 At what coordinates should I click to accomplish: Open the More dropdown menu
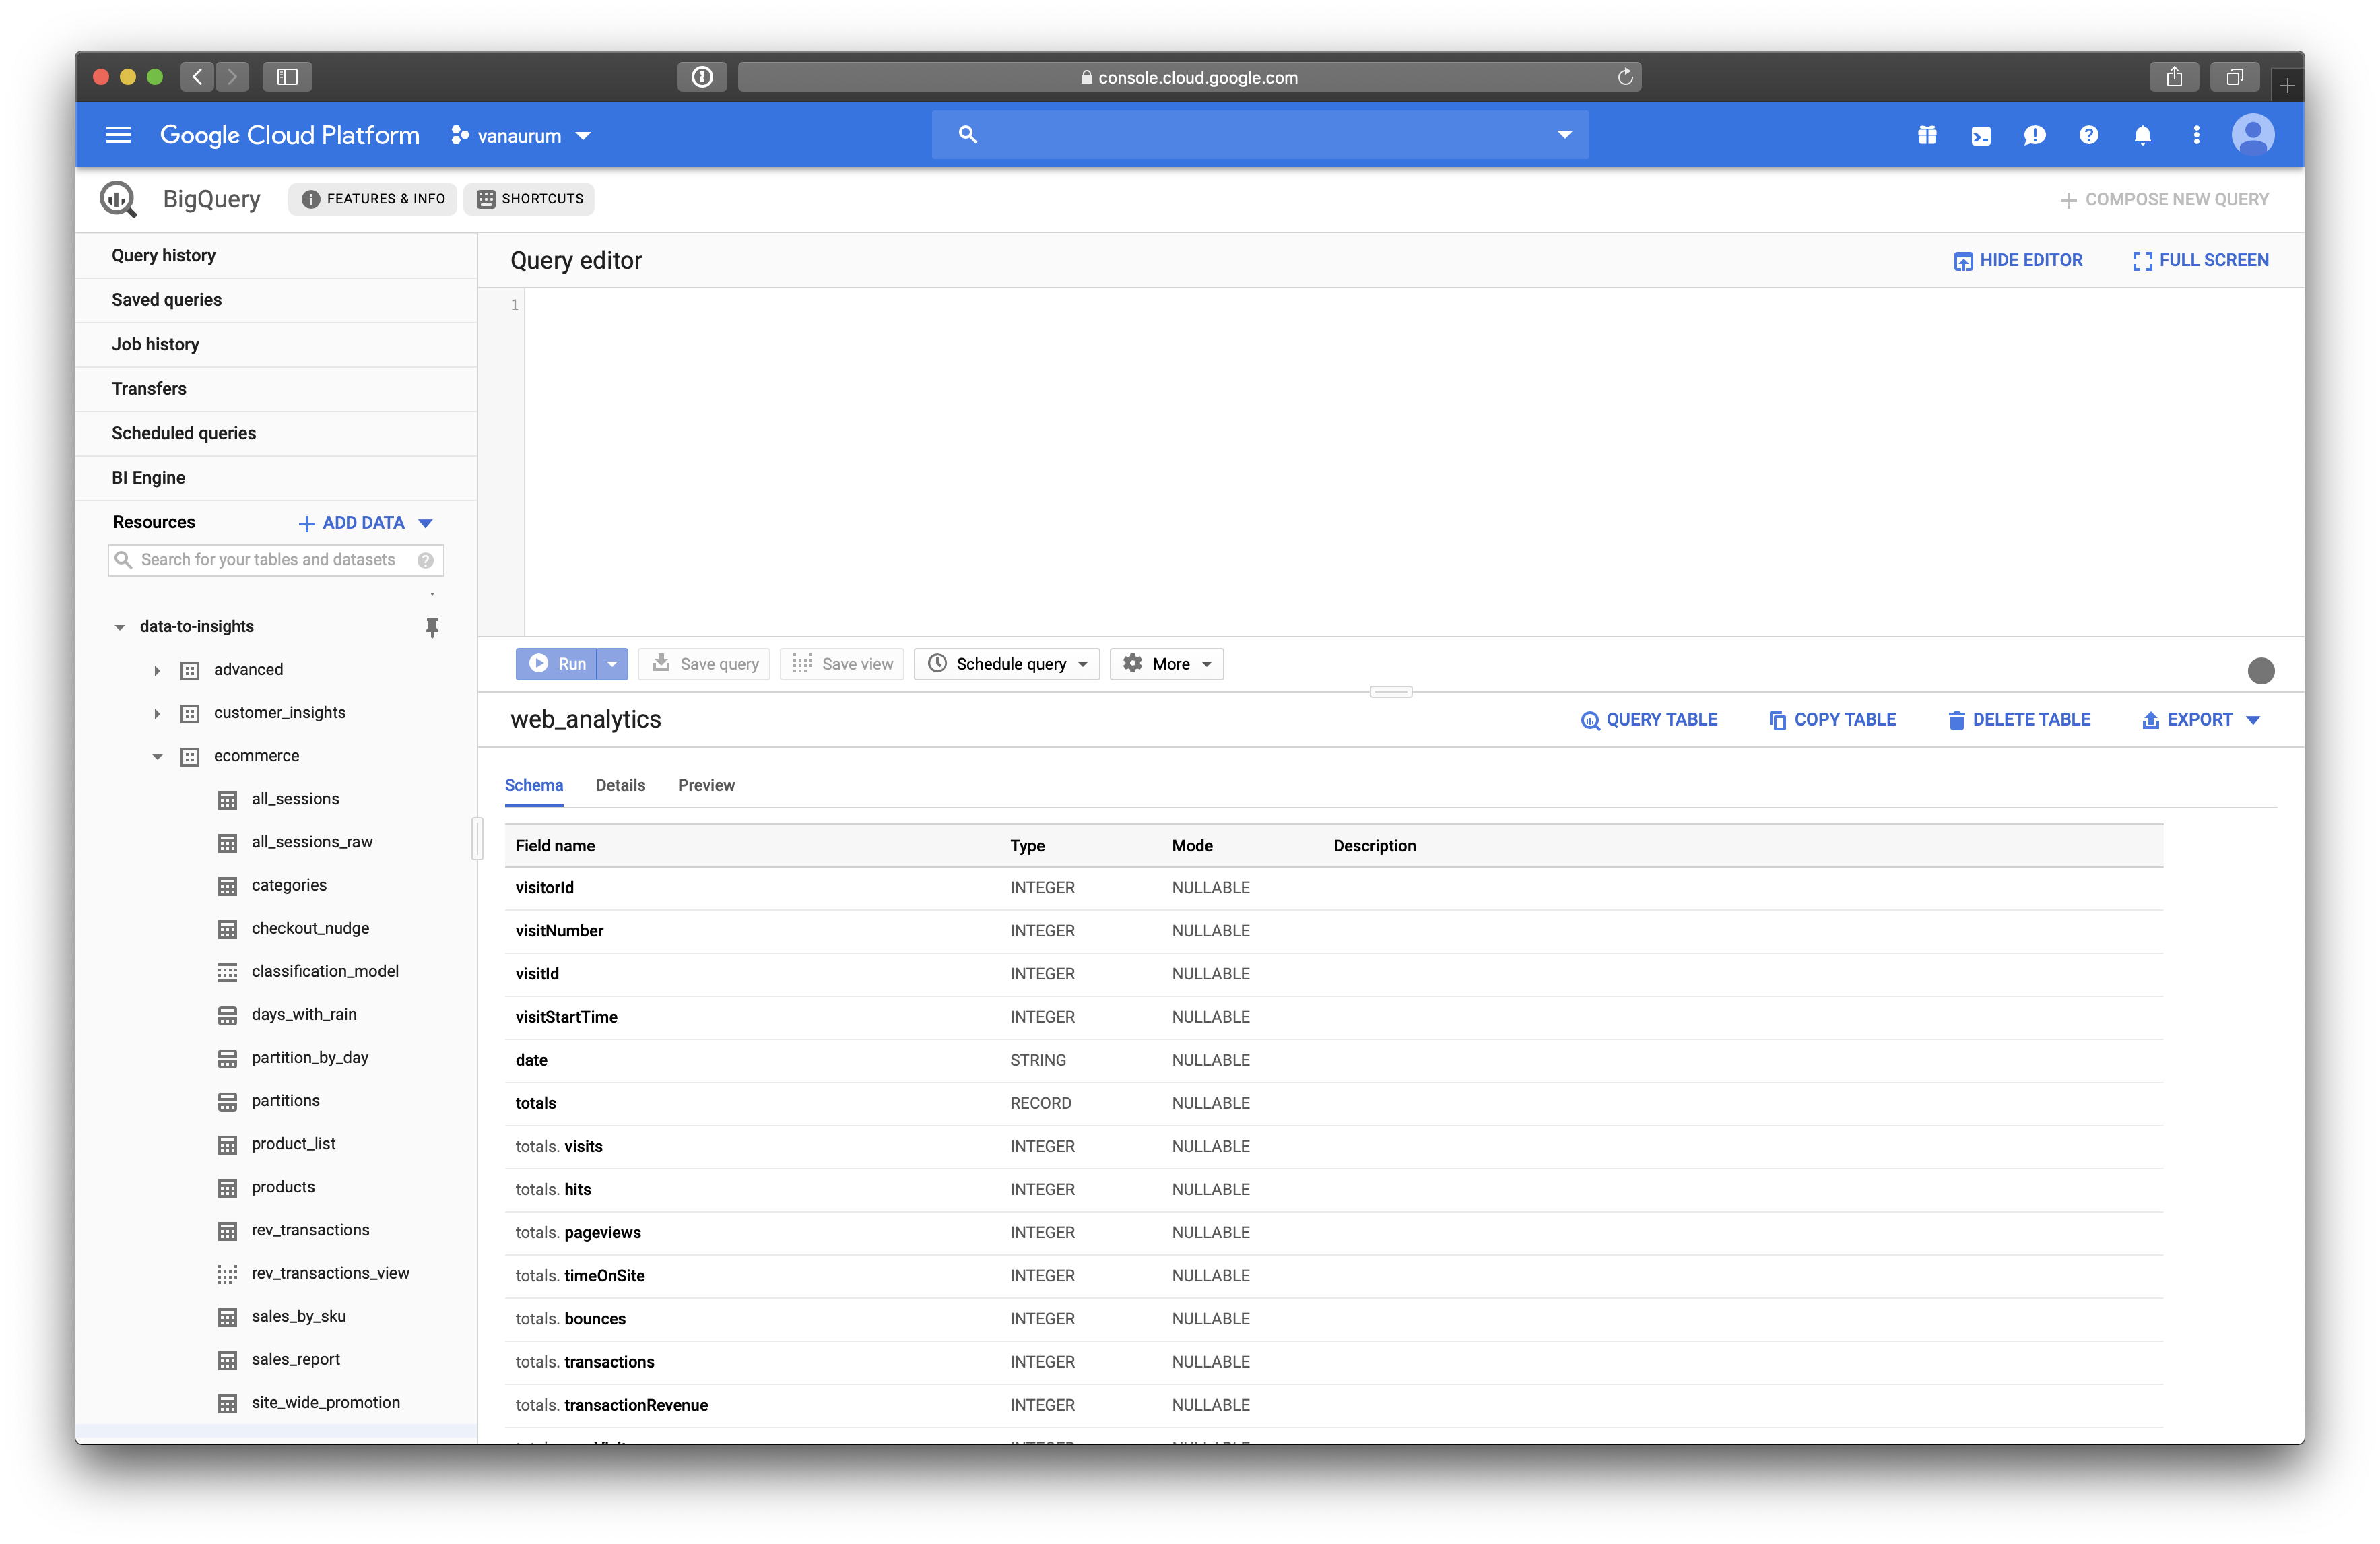1166,664
